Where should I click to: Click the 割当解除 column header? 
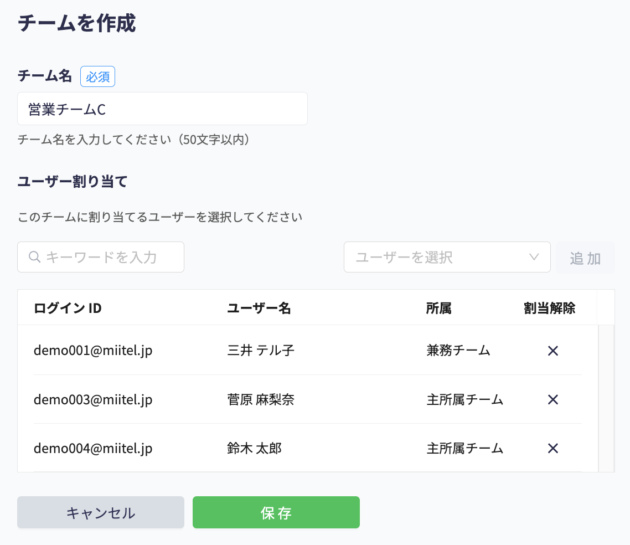(549, 309)
